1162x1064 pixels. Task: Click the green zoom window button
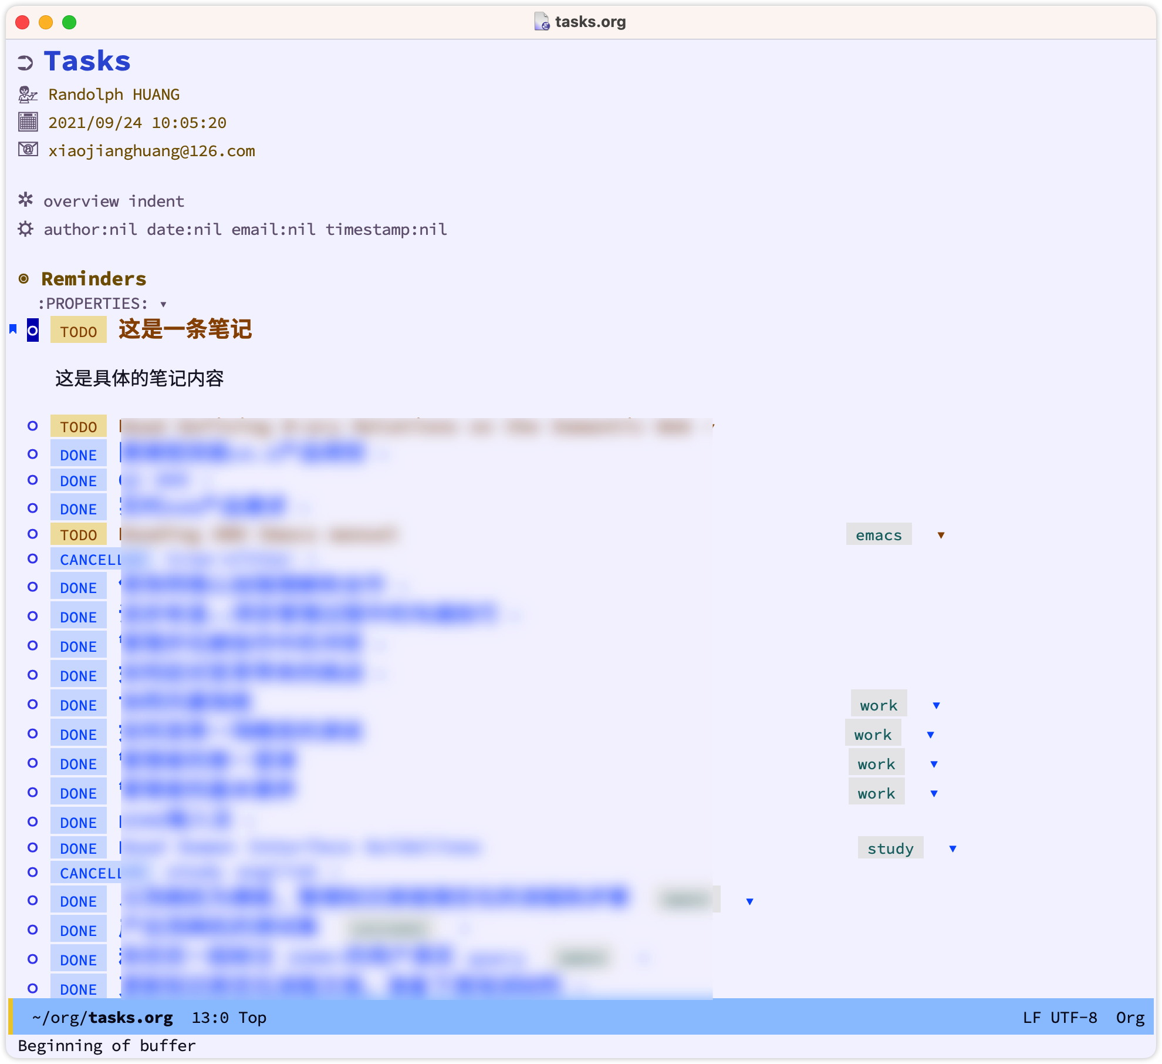tap(69, 22)
